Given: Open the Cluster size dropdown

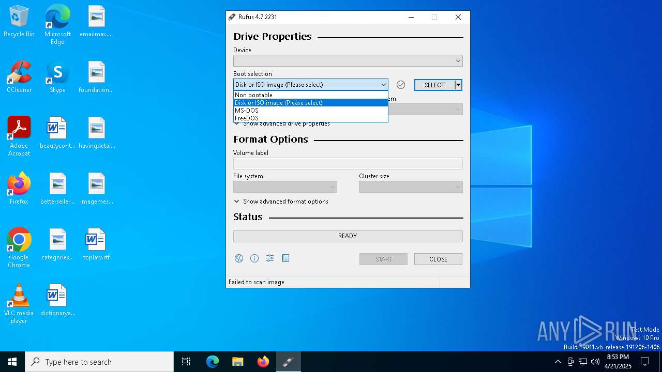Looking at the screenshot, I should point(411,187).
